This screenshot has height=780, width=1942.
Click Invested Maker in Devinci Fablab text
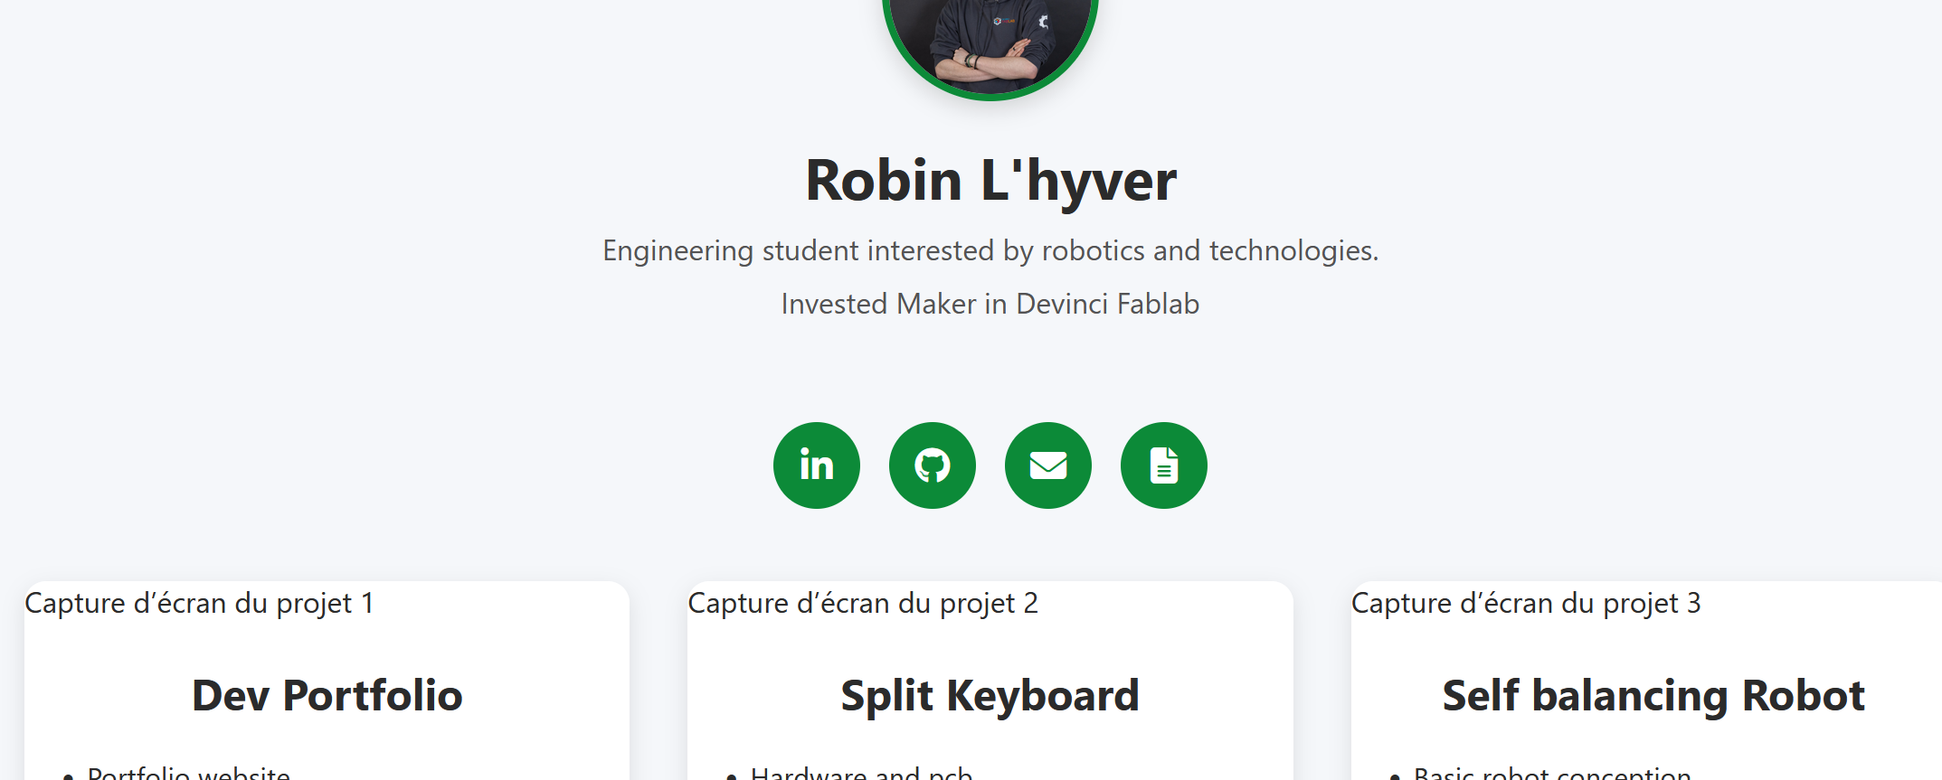tap(990, 304)
